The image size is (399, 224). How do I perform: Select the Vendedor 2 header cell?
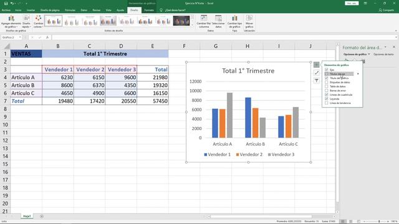(x=89, y=69)
